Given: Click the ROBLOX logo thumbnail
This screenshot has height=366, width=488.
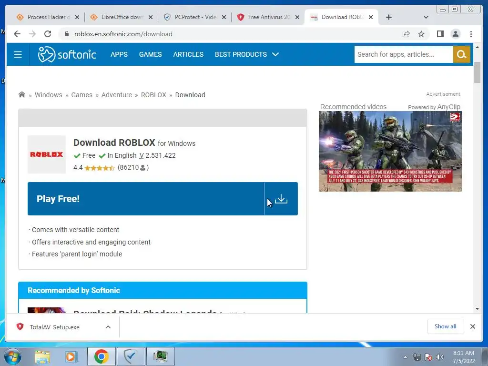Looking at the screenshot, I should [x=47, y=154].
